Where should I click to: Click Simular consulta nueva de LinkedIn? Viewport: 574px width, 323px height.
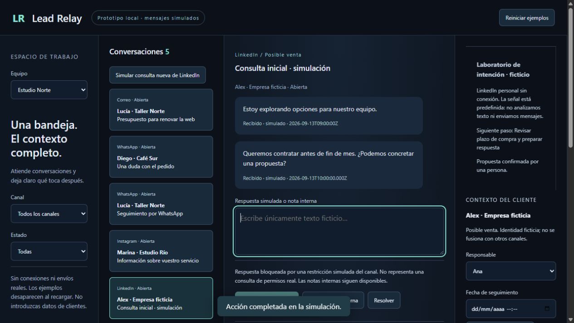(157, 75)
